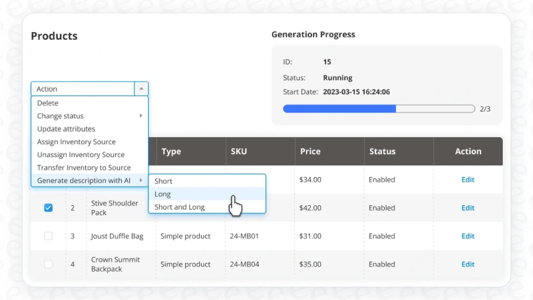Click the generation ID value 15

(x=327, y=62)
